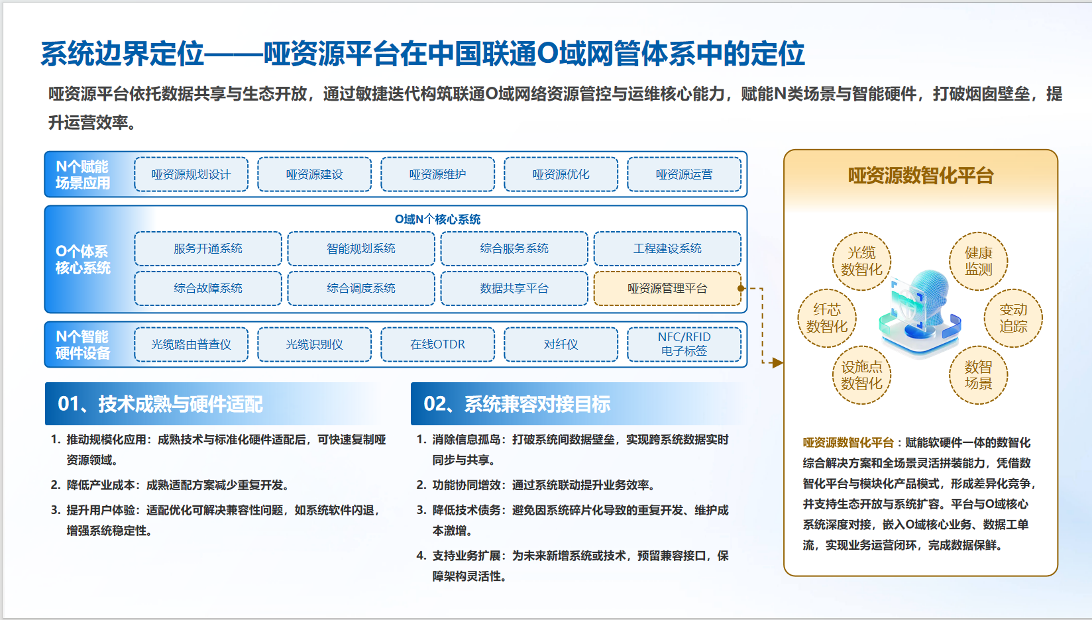Select the 光缆数智化 circle

pos(861,261)
